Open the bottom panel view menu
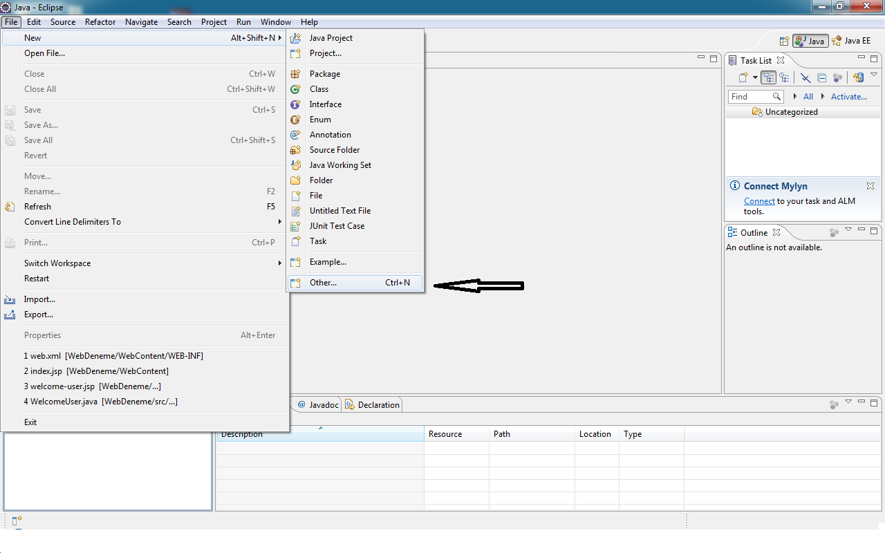Screen dimensions: 885x553 [x=848, y=402]
